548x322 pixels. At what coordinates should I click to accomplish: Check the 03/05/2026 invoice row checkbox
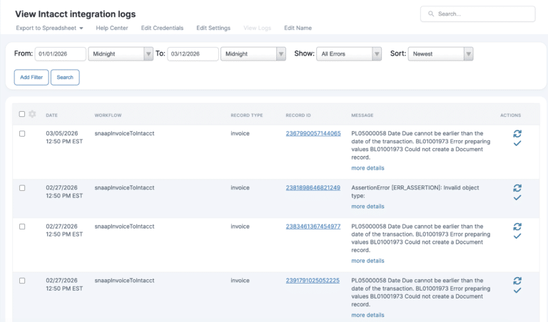(x=22, y=134)
